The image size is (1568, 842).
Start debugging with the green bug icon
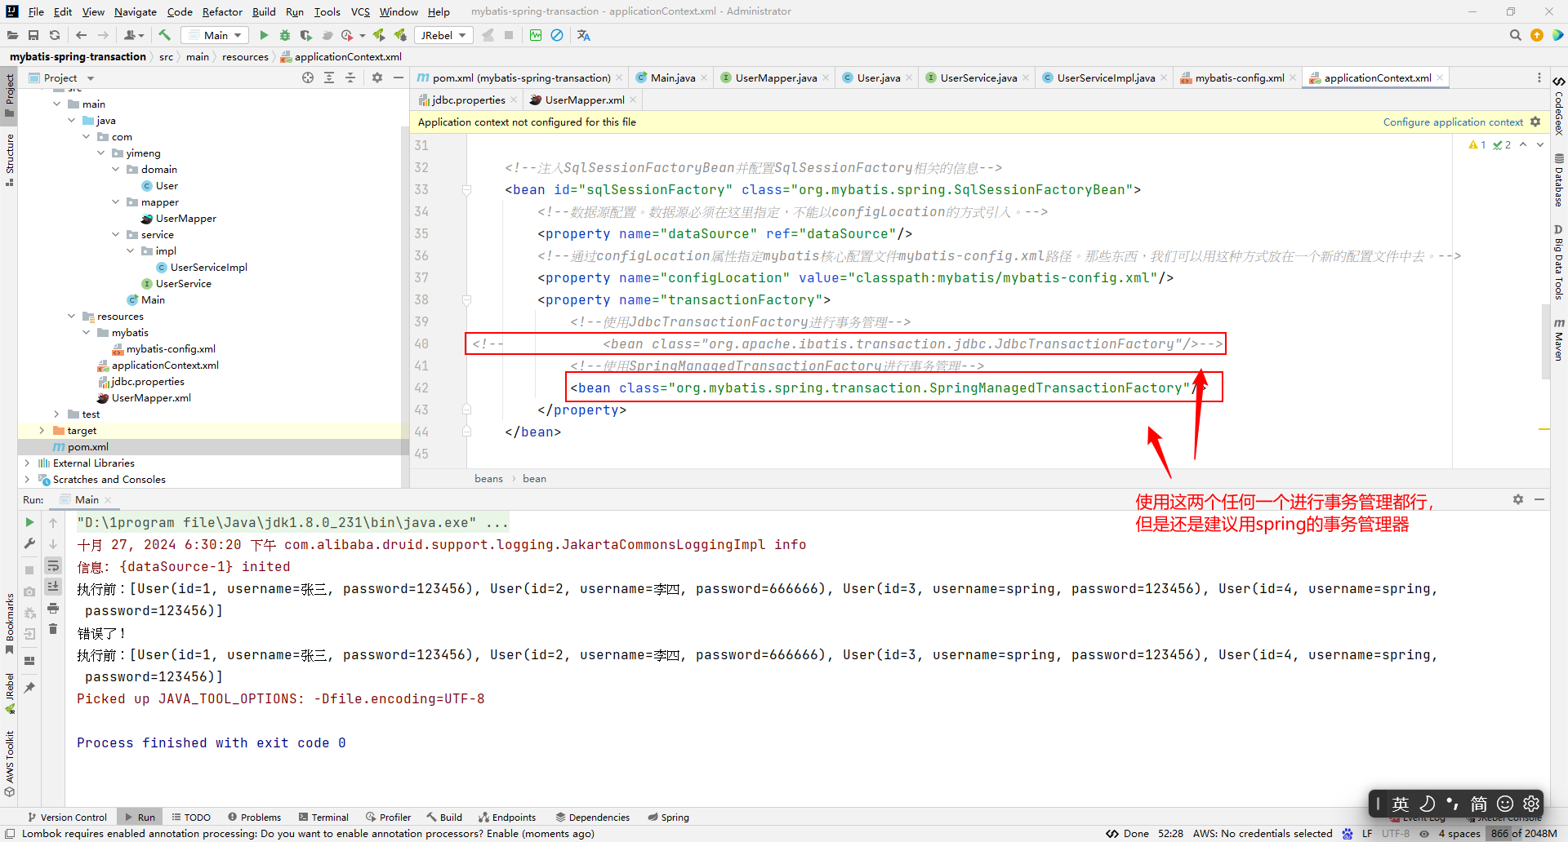(x=285, y=35)
